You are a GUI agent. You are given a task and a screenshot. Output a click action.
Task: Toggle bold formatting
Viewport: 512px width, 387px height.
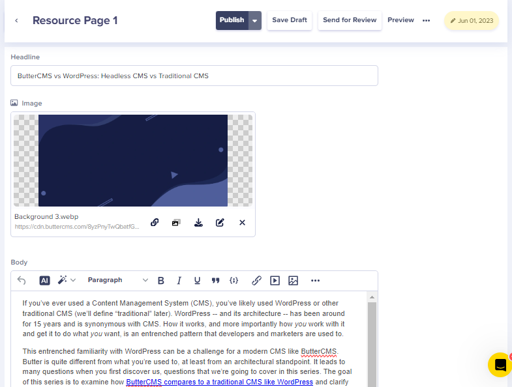tap(161, 280)
